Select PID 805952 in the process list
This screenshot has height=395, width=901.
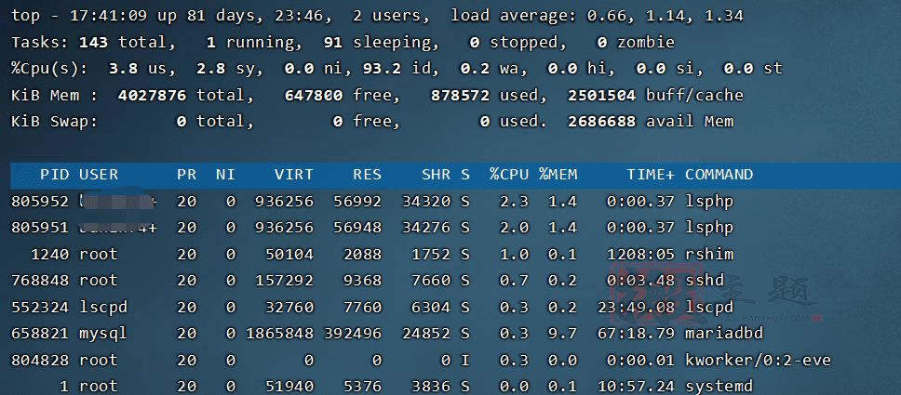tap(40, 202)
